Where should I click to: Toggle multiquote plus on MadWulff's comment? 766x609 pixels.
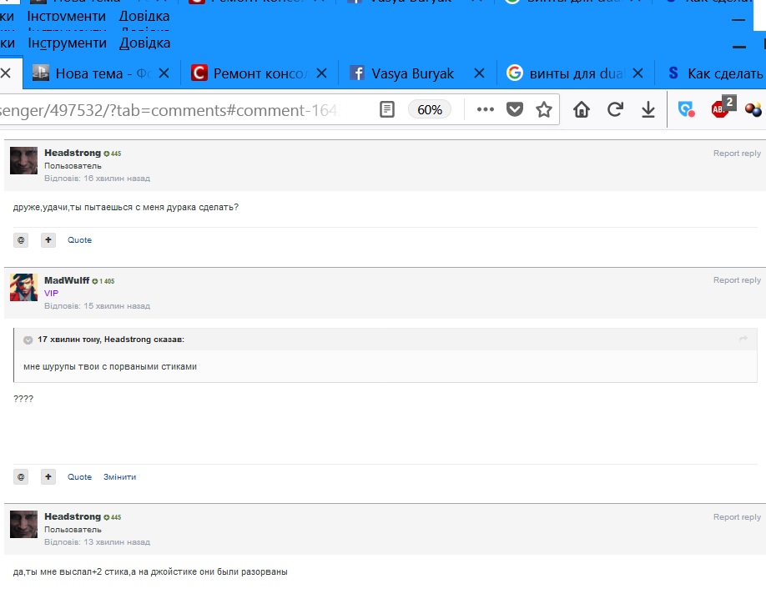pyautogui.click(x=48, y=477)
